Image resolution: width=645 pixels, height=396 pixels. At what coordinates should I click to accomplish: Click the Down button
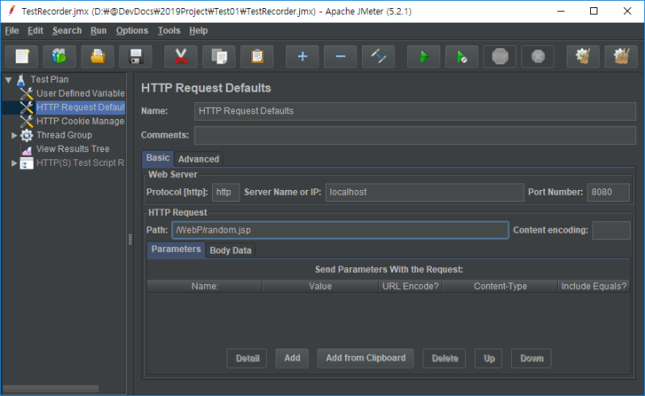click(x=531, y=358)
